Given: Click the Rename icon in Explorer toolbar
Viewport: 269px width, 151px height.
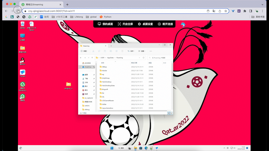Looking at the screenshot, I should [111, 51].
